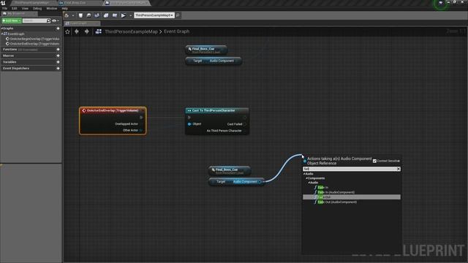The image size is (468, 263).
Task: Click the My Blueprint search magnifier icon
Action: [x=49, y=20]
